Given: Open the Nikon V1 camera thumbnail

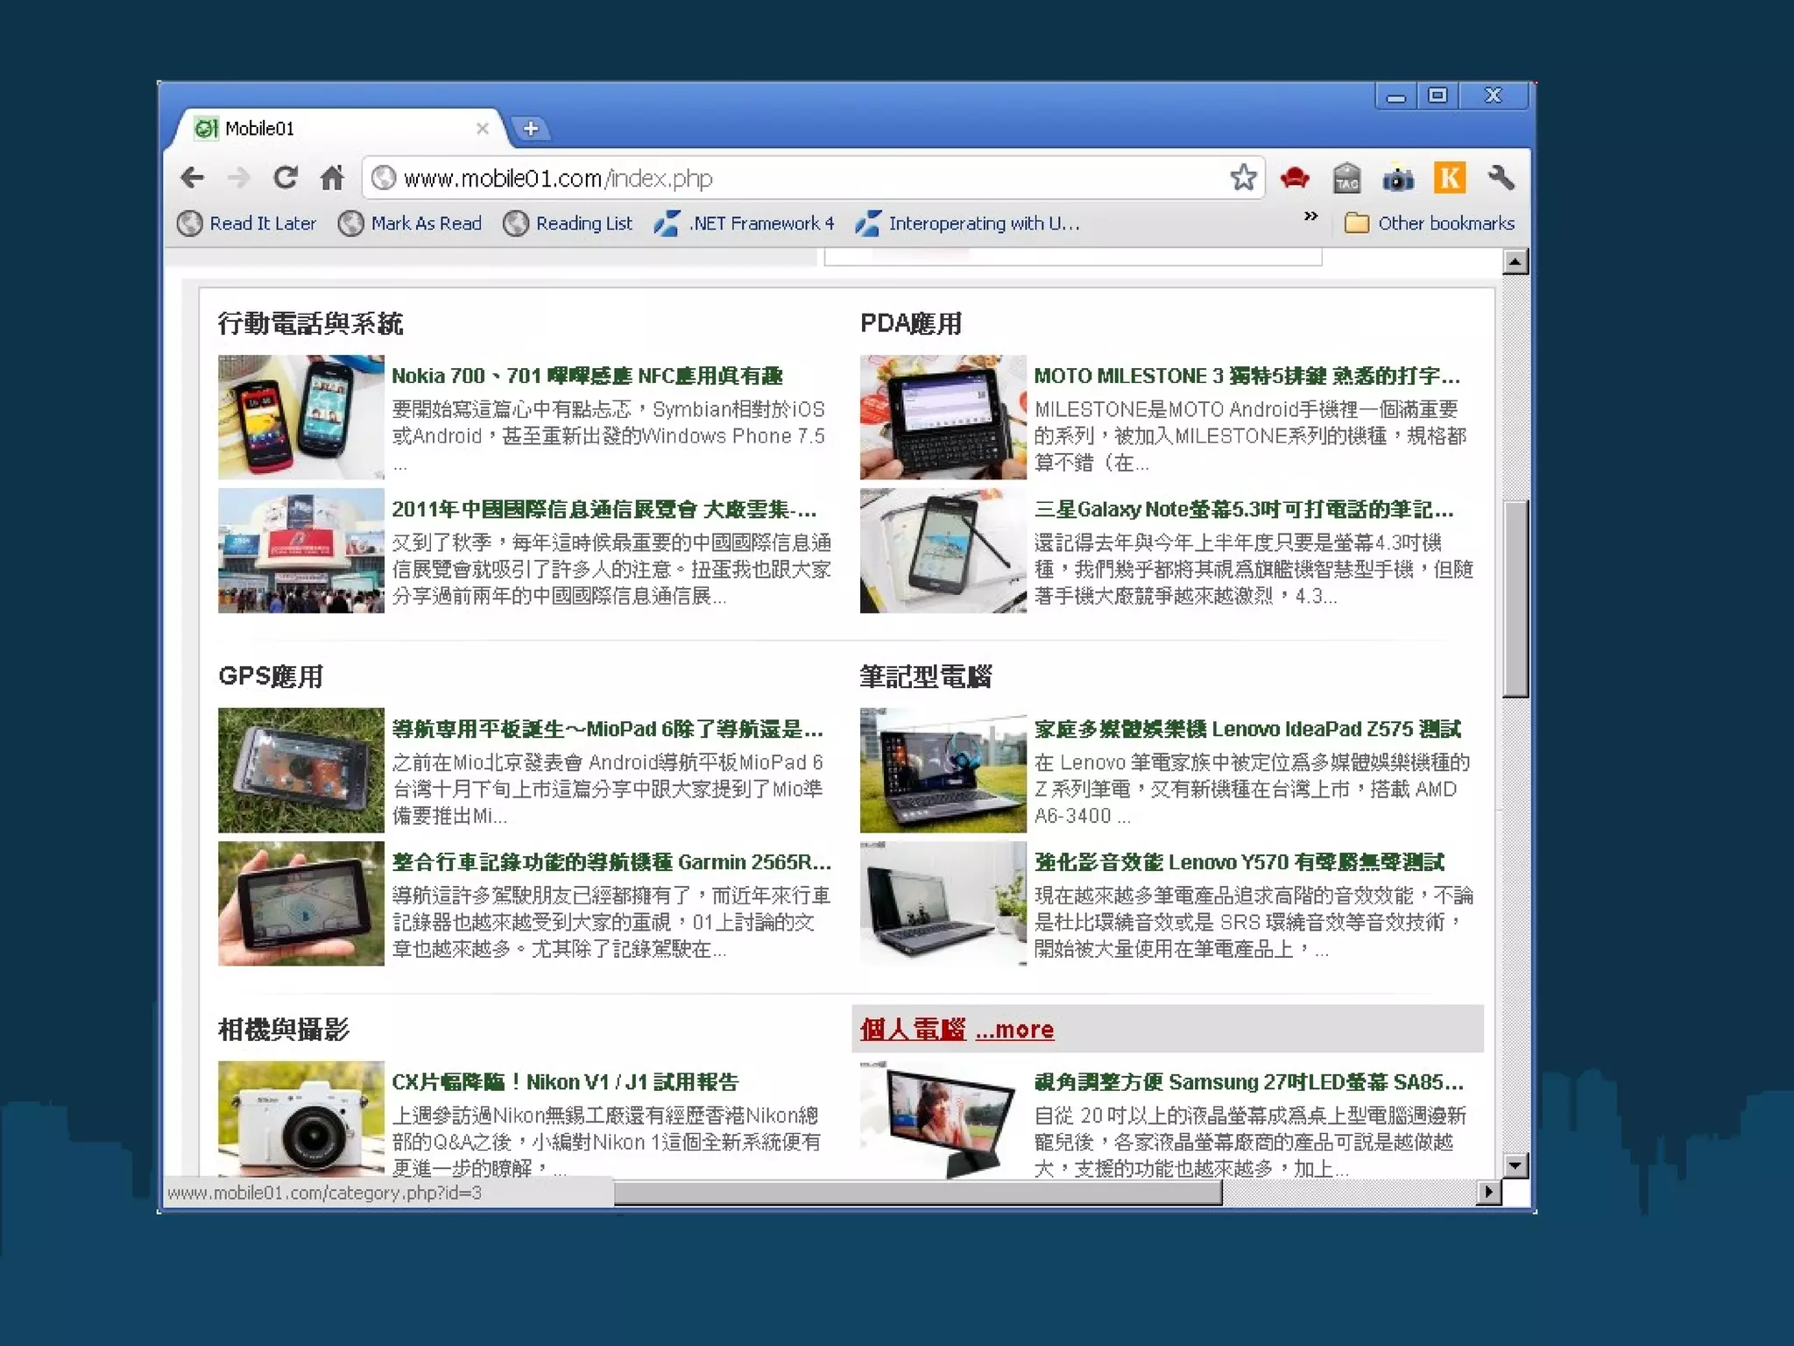Looking at the screenshot, I should click(x=300, y=1117).
